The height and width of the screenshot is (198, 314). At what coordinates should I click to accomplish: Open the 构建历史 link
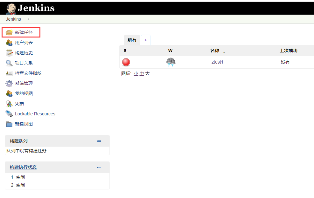[24, 53]
